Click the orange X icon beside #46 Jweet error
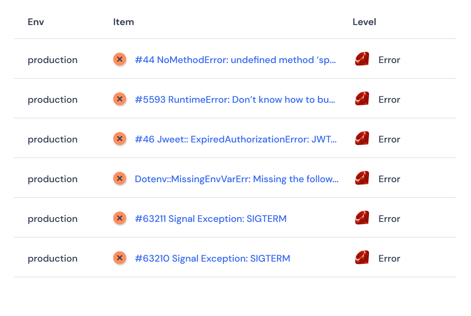 click(x=120, y=139)
